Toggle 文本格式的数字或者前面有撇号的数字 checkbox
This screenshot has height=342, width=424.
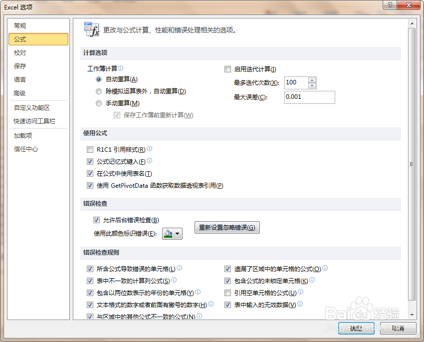(90, 305)
